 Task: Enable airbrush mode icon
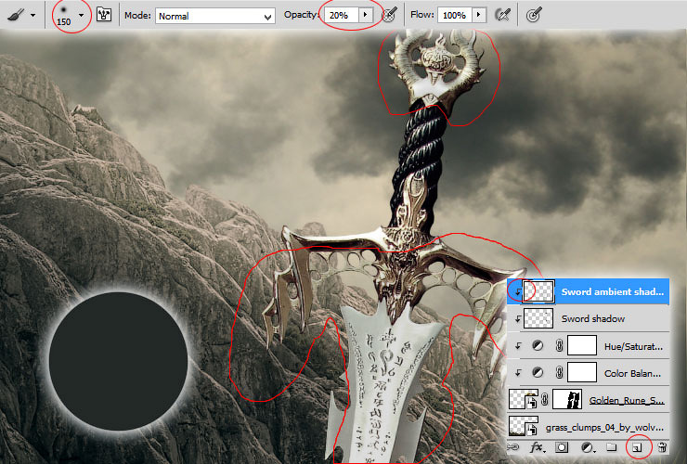503,16
